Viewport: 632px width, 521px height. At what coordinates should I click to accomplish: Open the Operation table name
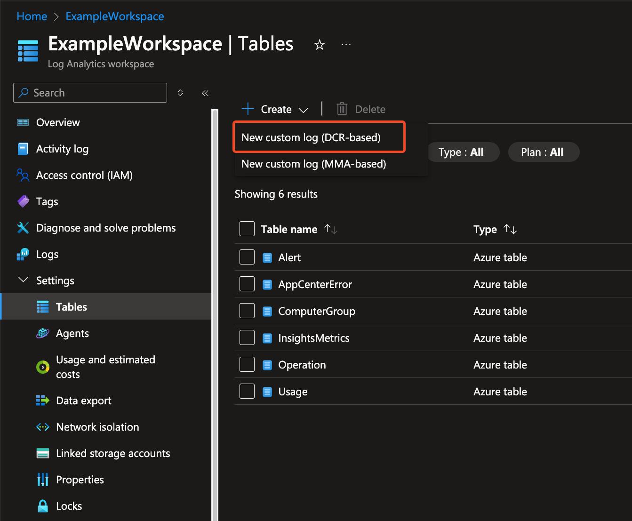tap(302, 365)
